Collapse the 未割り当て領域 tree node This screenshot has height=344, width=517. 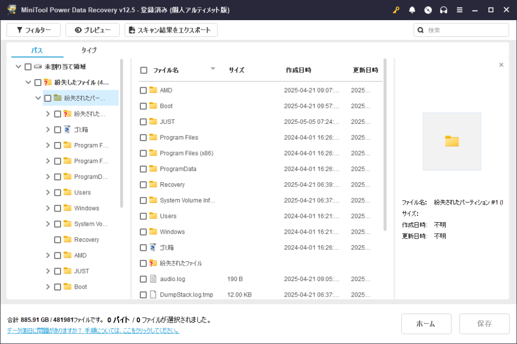click(x=19, y=66)
